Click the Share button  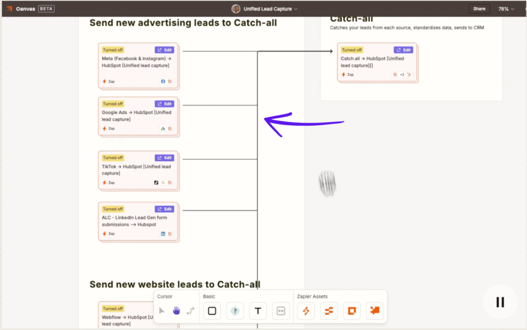(479, 9)
